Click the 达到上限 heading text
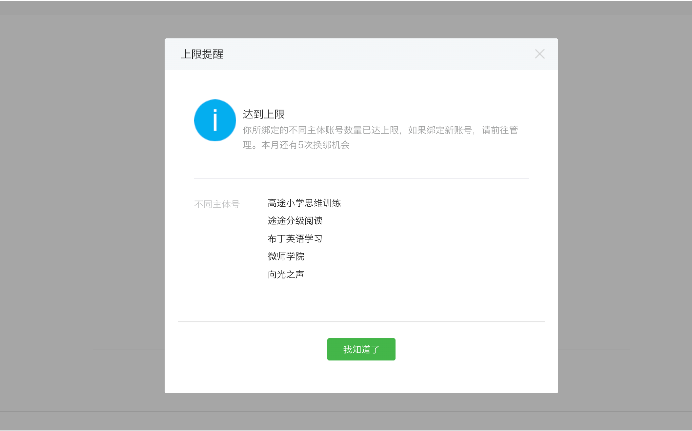692x431 pixels. (x=263, y=114)
